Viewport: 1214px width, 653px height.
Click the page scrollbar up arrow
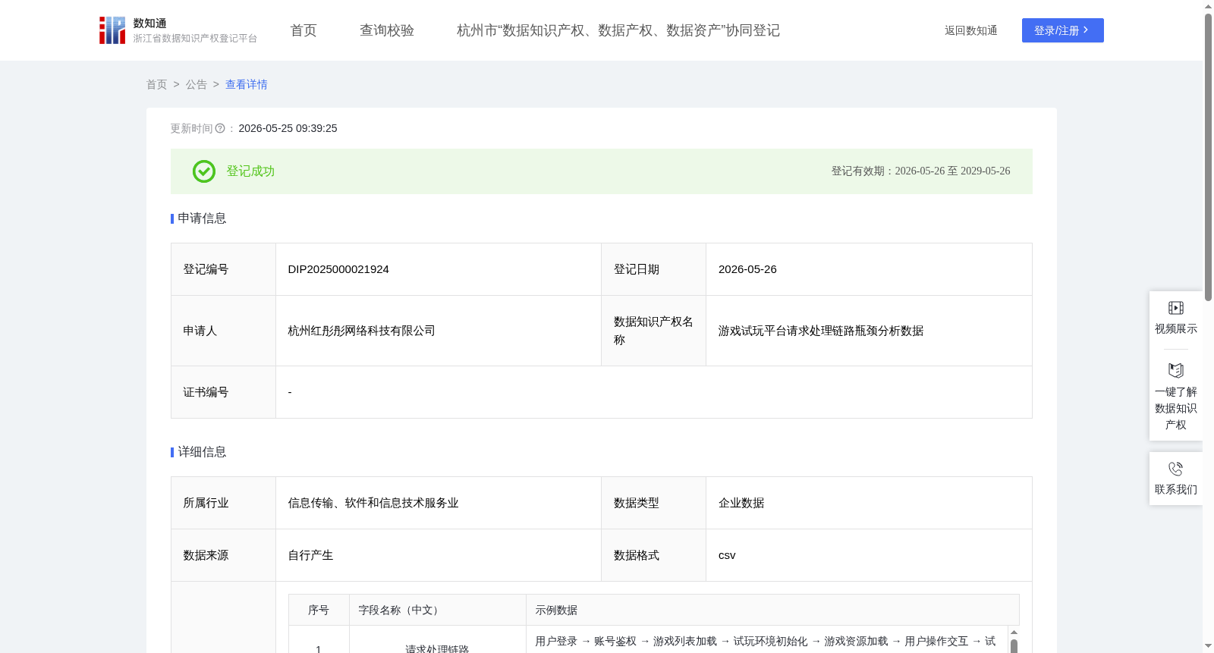pyautogui.click(x=1208, y=6)
